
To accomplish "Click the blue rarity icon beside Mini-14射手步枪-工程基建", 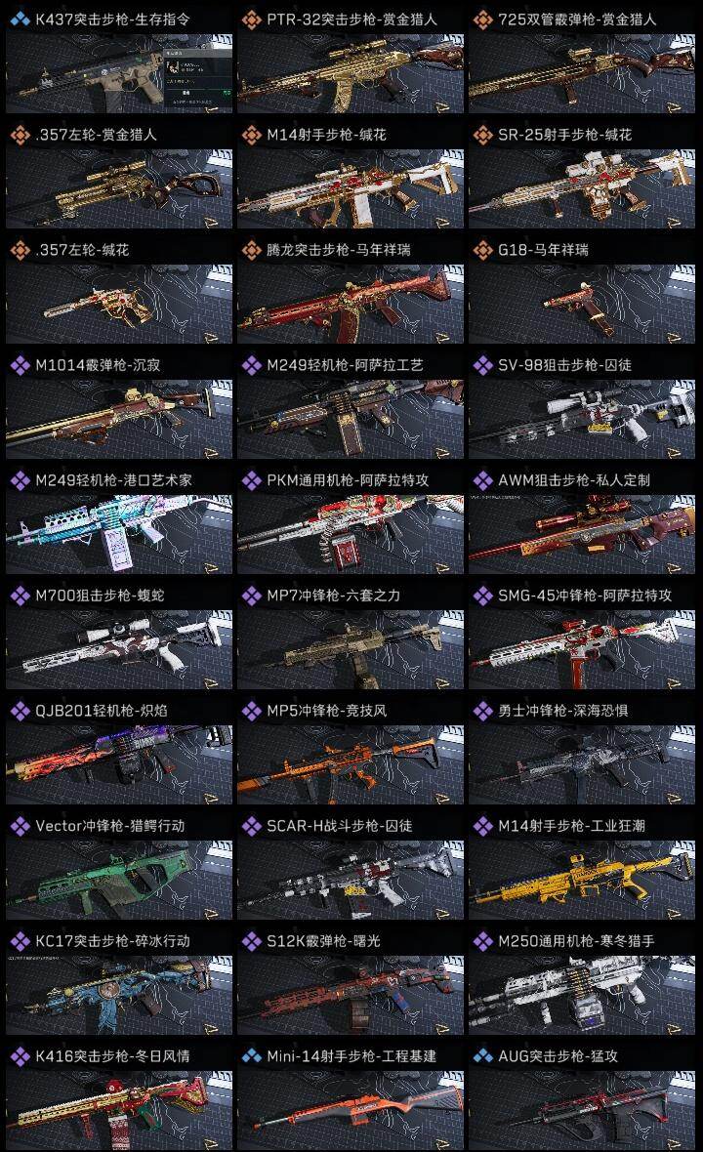I will (251, 1056).
